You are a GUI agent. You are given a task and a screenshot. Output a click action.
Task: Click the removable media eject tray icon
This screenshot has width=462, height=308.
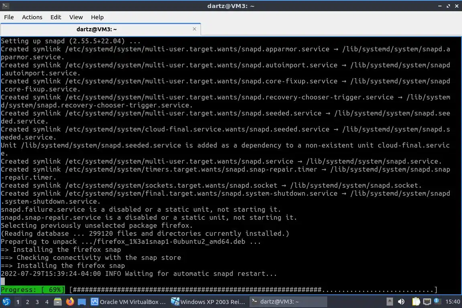coord(389,302)
